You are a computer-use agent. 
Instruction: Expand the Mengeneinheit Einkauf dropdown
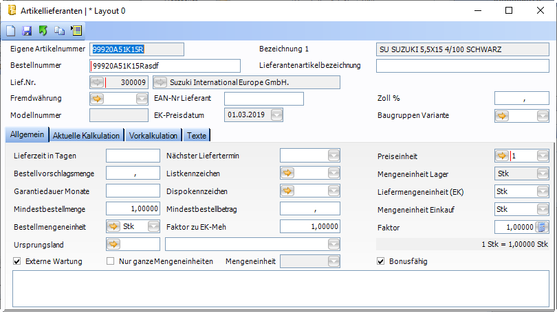click(x=542, y=209)
